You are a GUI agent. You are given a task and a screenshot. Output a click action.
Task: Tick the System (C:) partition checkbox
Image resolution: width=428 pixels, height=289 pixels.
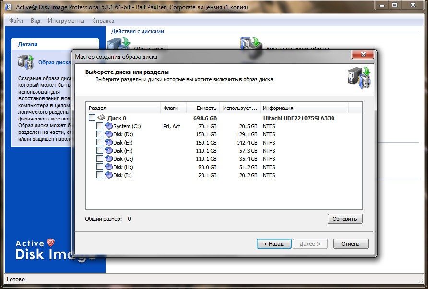pos(100,126)
